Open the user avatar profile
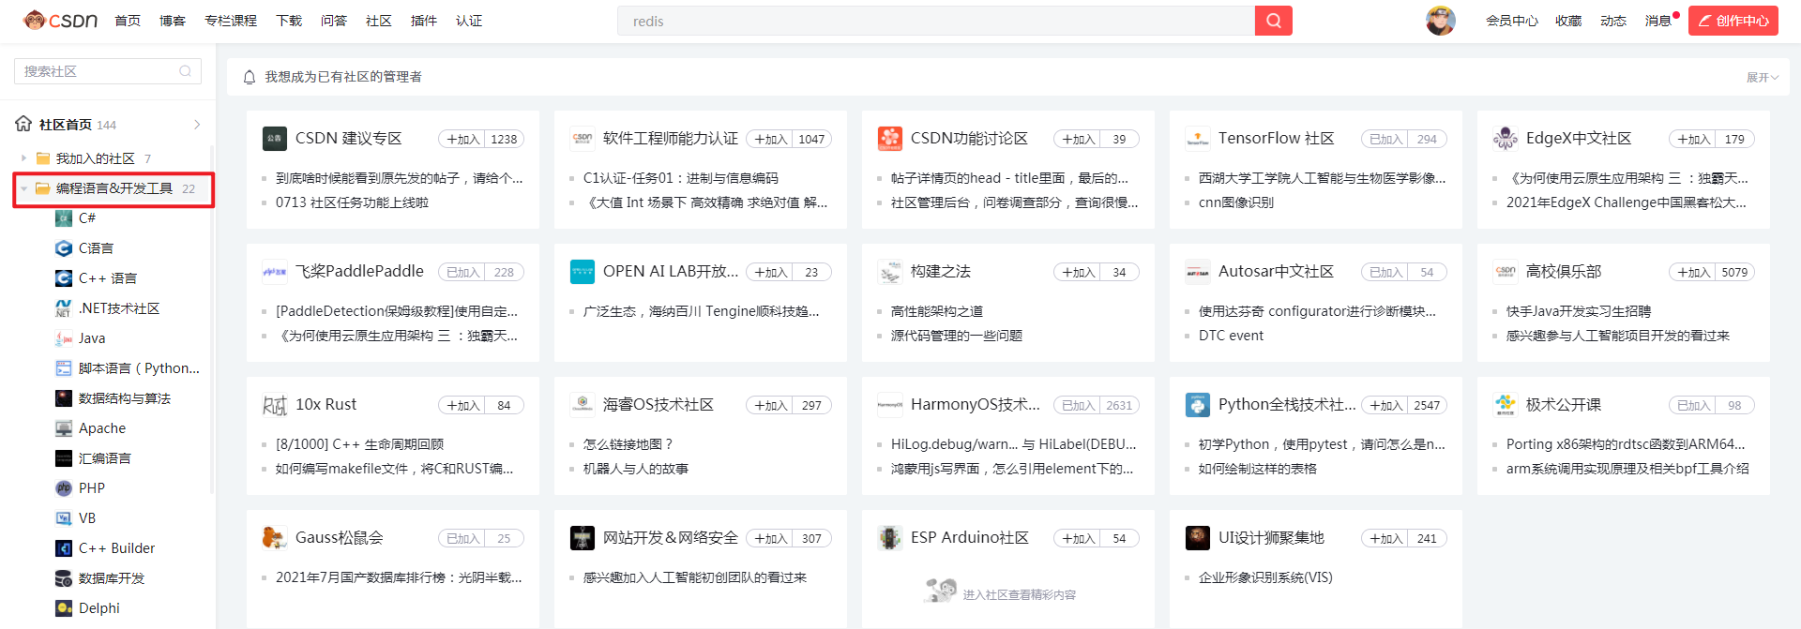This screenshot has width=1801, height=629. coord(1441,21)
